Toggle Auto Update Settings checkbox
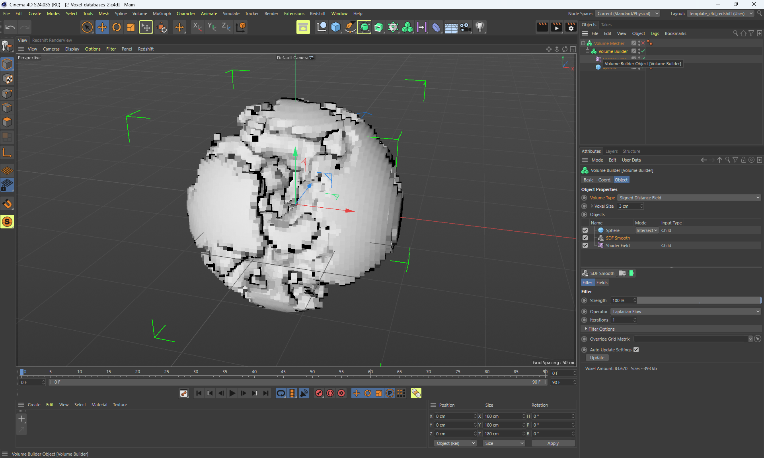This screenshot has width=764, height=458. 636,350
